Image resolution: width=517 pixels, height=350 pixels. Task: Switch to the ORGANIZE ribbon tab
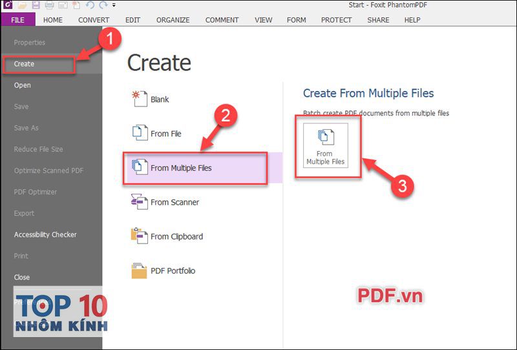(173, 20)
